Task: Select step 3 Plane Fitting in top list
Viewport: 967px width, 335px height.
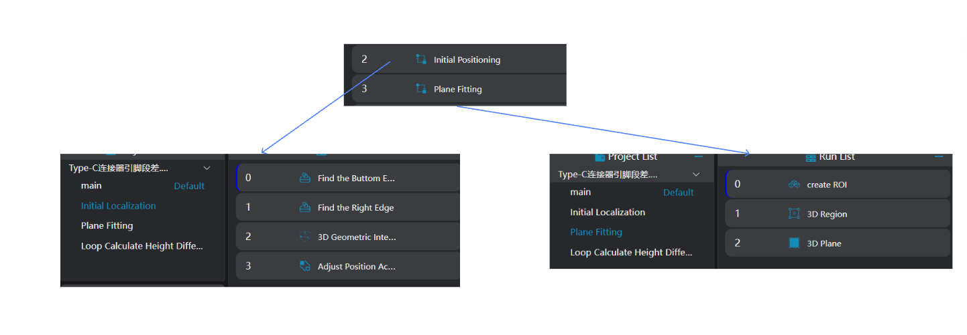Action: [x=457, y=89]
